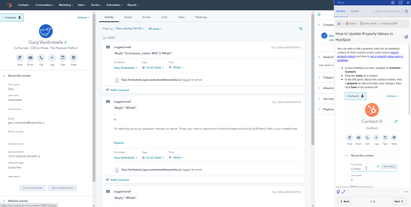Add Comment on first logged email
Screen dimensions: 411x207
click(119, 90)
